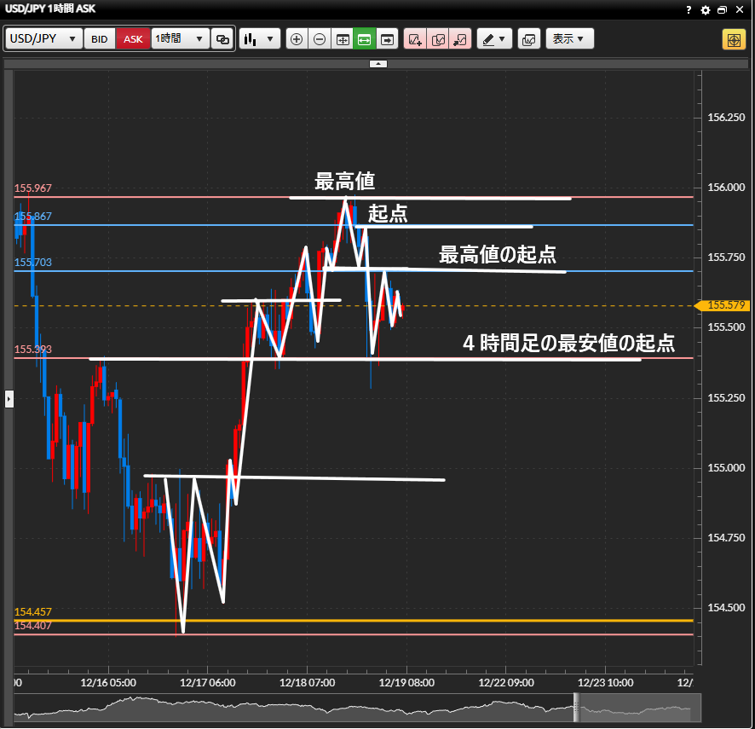The height and width of the screenshot is (729, 755).
Task: Switch price display to BID
Action: tap(100, 39)
